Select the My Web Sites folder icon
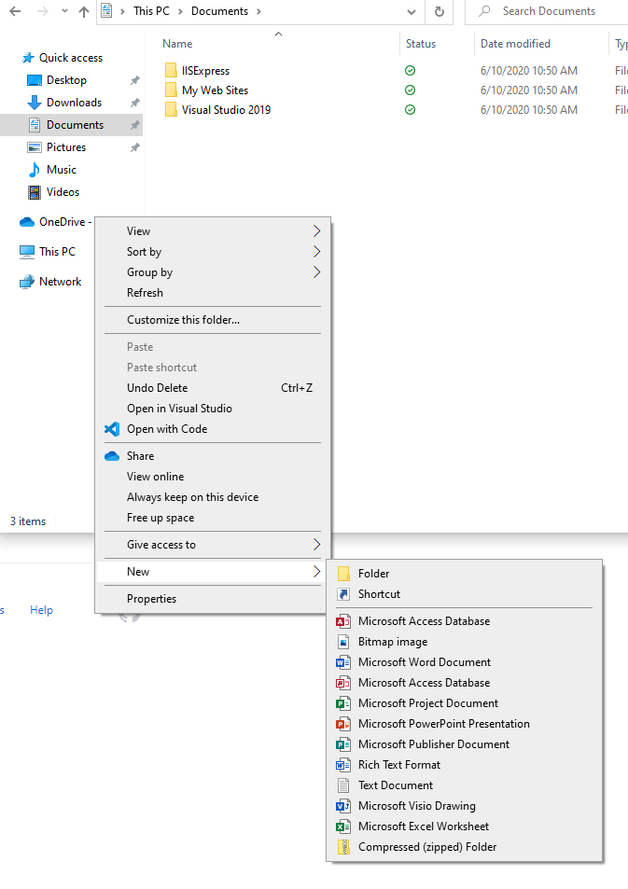 [x=171, y=90]
